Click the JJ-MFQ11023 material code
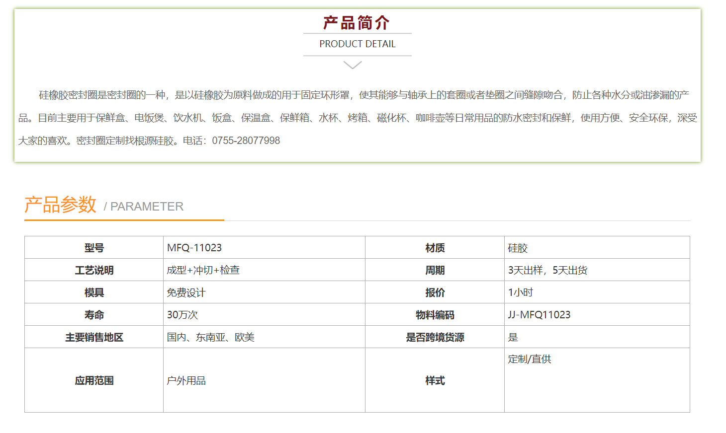The width and height of the screenshot is (726, 433). (x=539, y=315)
